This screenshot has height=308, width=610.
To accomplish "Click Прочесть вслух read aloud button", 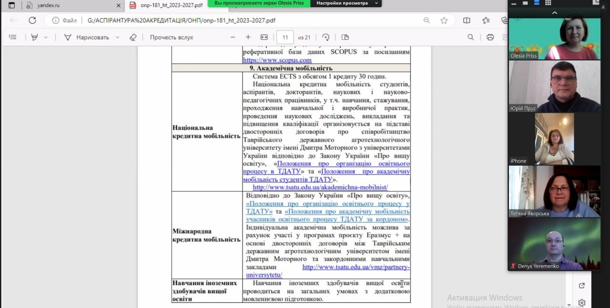I will 172,37.
